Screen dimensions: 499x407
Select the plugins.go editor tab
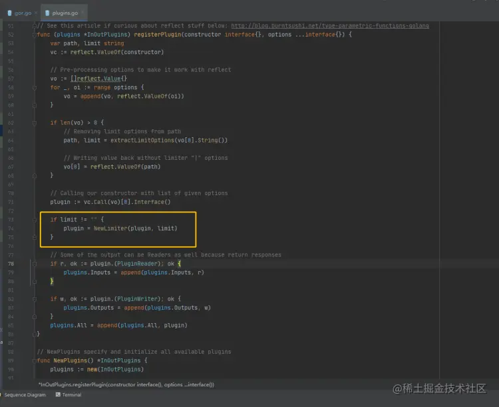65,13
